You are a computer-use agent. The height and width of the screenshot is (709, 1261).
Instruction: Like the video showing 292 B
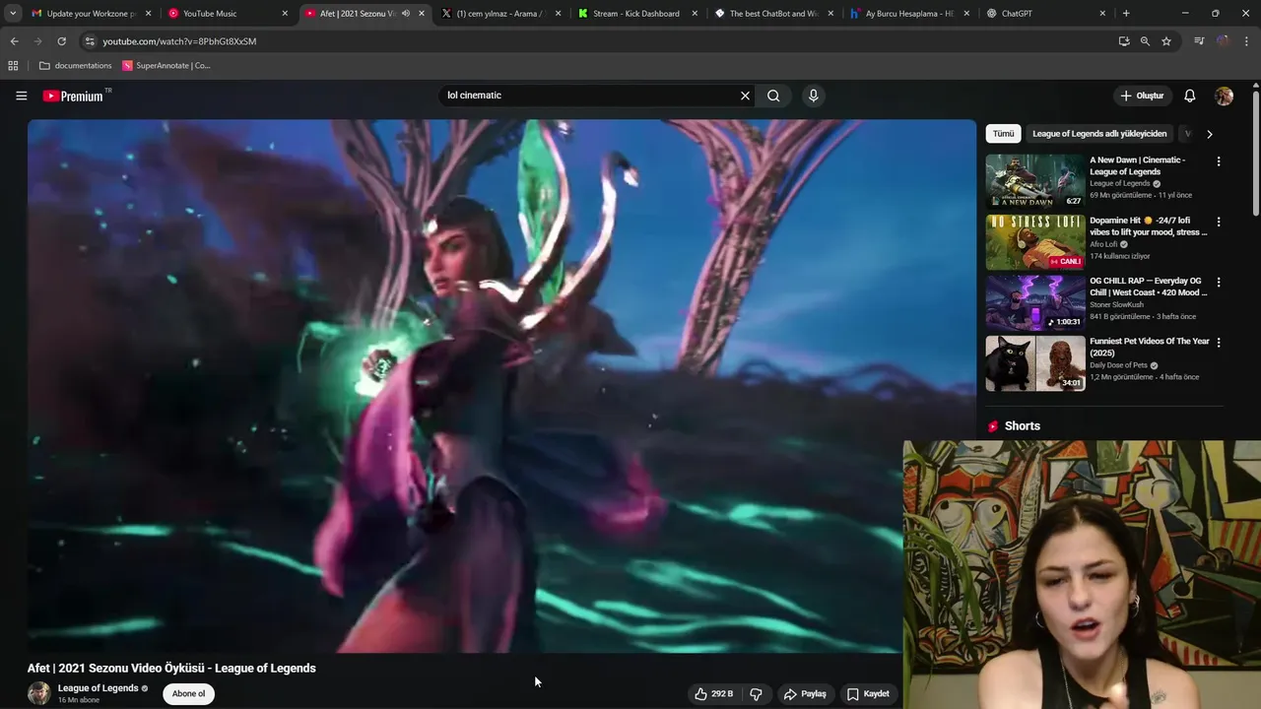tap(714, 693)
